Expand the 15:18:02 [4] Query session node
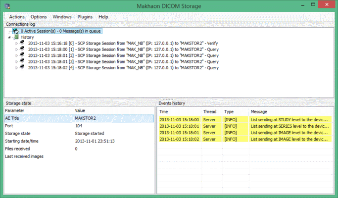The height and width of the screenshot is (198, 338). (17, 68)
